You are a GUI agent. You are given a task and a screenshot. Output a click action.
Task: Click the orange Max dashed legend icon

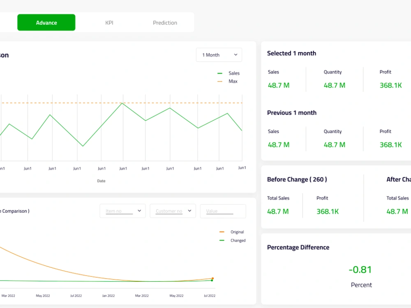tap(221, 81)
